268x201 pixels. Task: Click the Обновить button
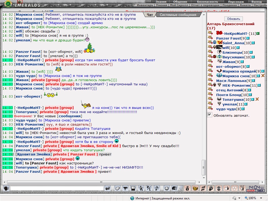pyautogui.click(x=233, y=19)
